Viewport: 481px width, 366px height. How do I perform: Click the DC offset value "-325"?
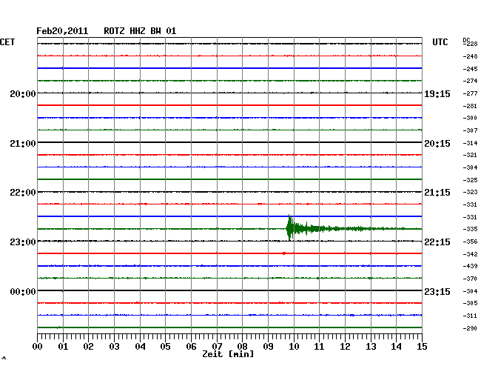tap(471, 180)
